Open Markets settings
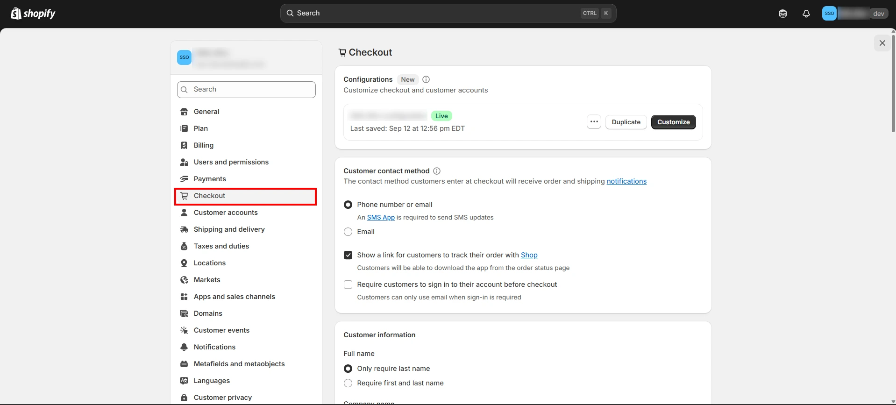 pos(246,280)
